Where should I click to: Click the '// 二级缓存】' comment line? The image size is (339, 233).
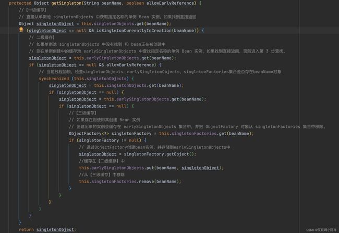click(x=42, y=37)
